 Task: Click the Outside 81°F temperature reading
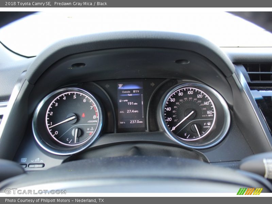[x=131, y=91]
